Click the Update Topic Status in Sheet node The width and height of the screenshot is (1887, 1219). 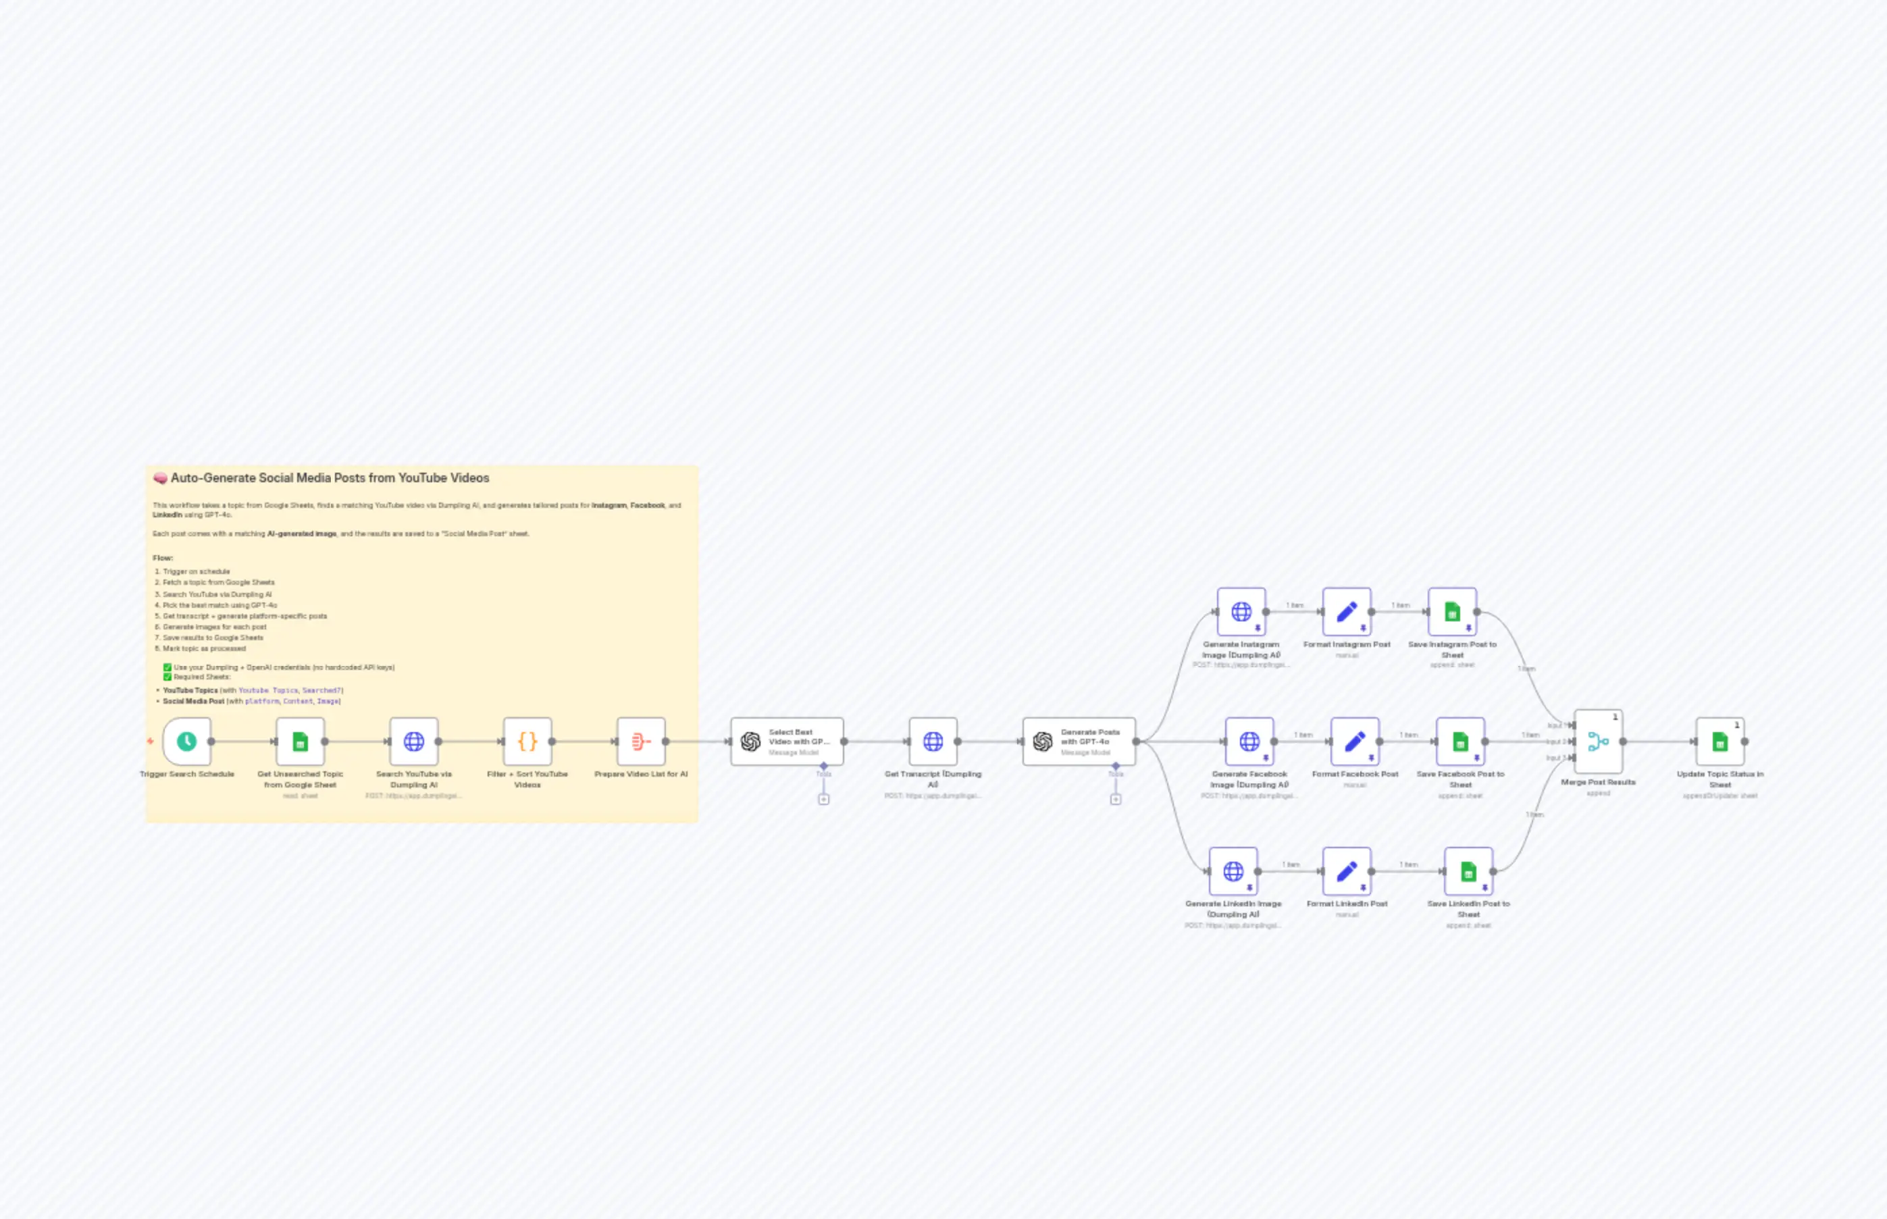coord(1720,742)
